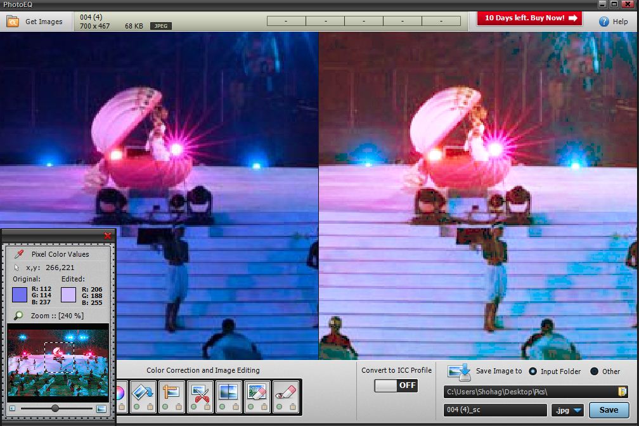This screenshot has height=426, width=639.
Task: Open the .jpg file format dropdown
Action: 567,410
